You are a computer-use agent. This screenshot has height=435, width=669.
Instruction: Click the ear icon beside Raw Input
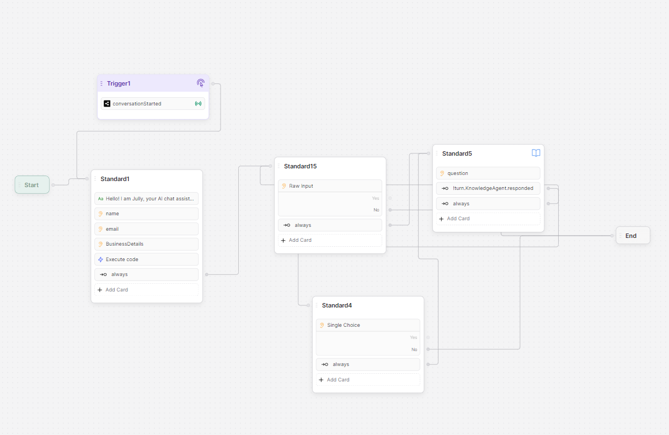pos(283,186)
